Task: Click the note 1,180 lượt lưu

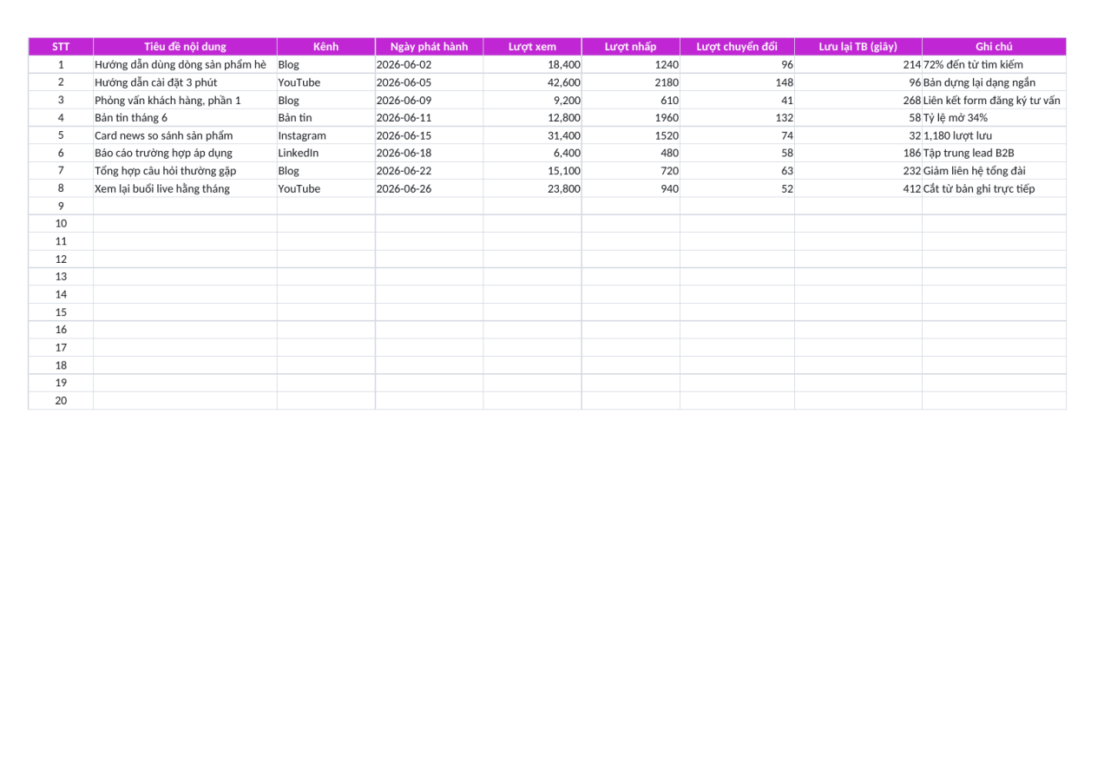Action: [x=994, y=135]
